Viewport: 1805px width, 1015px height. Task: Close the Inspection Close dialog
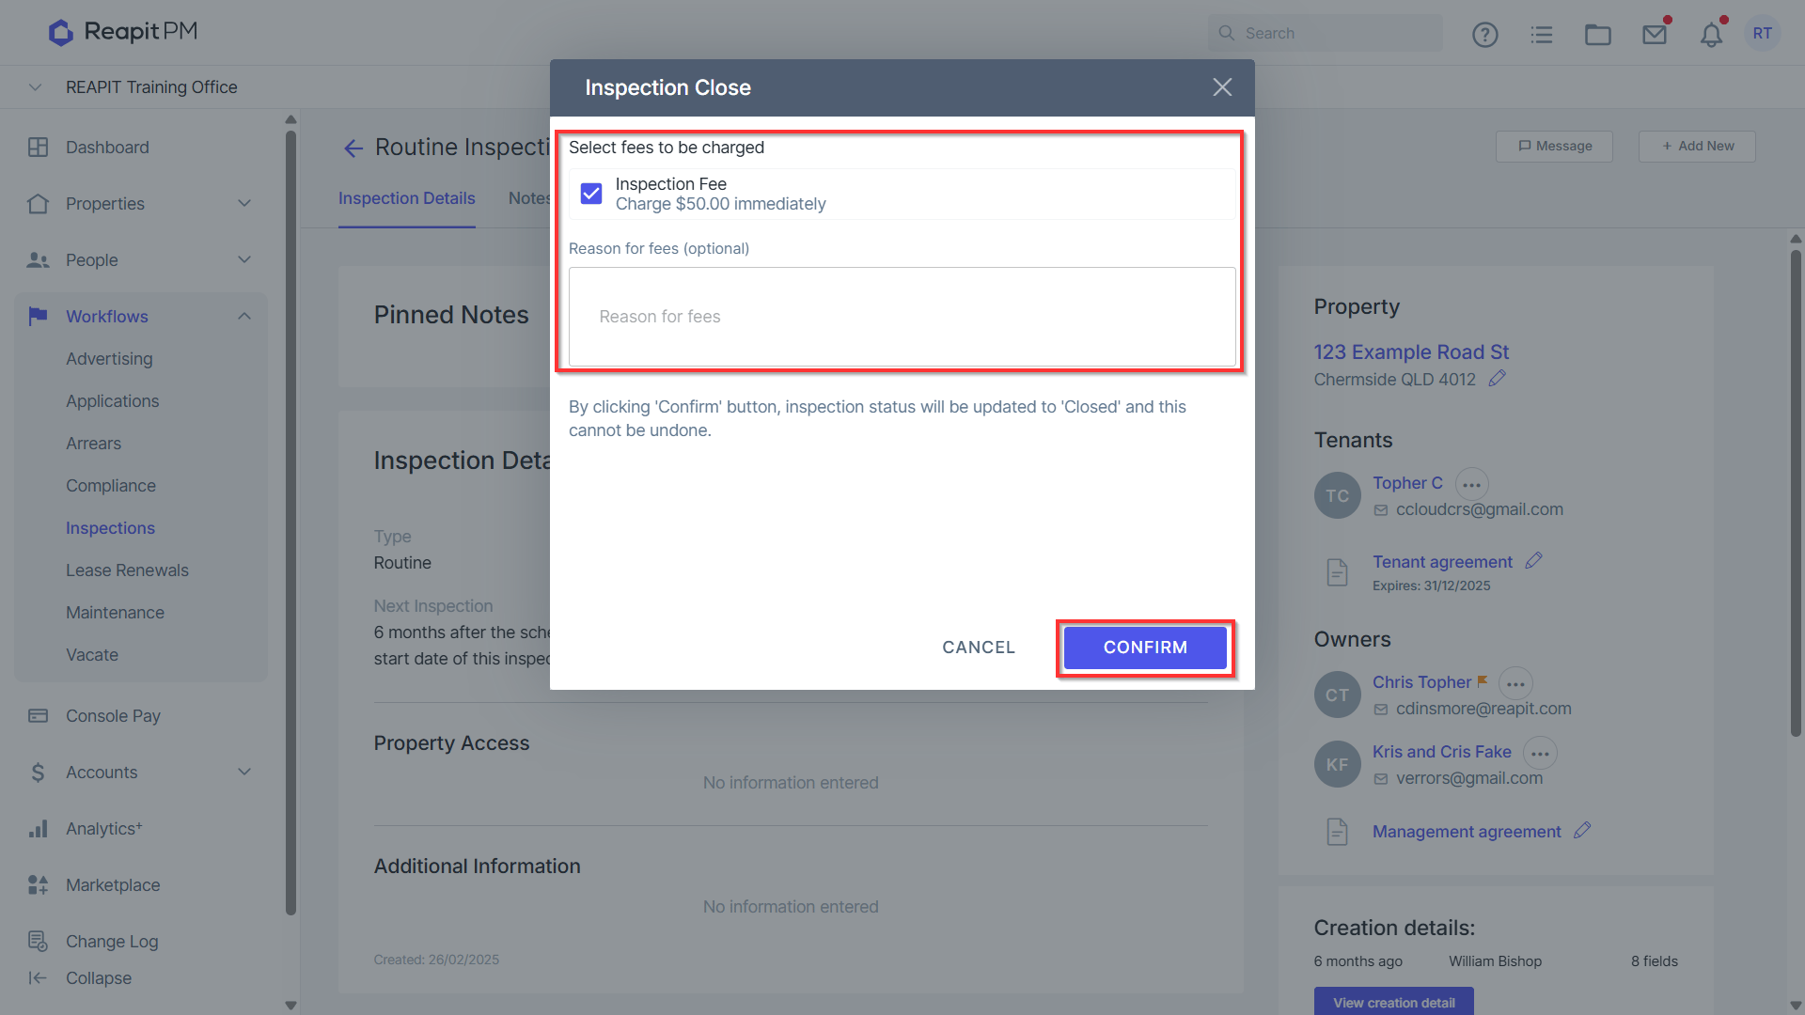1222,87
